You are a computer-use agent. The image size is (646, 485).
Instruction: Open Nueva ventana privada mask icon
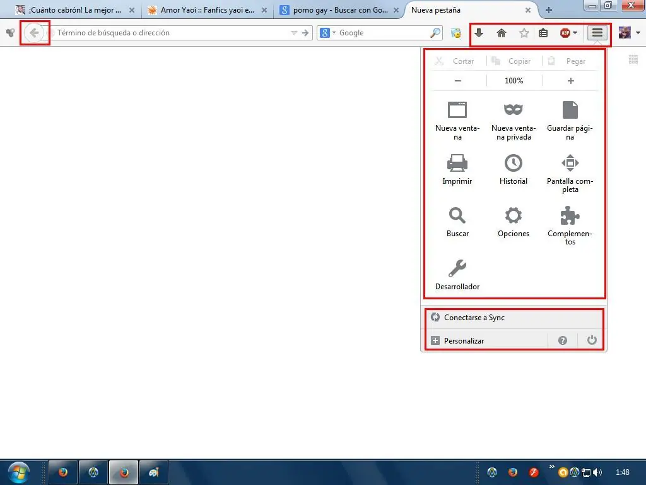pyautogui.click(x=514, y=121)
